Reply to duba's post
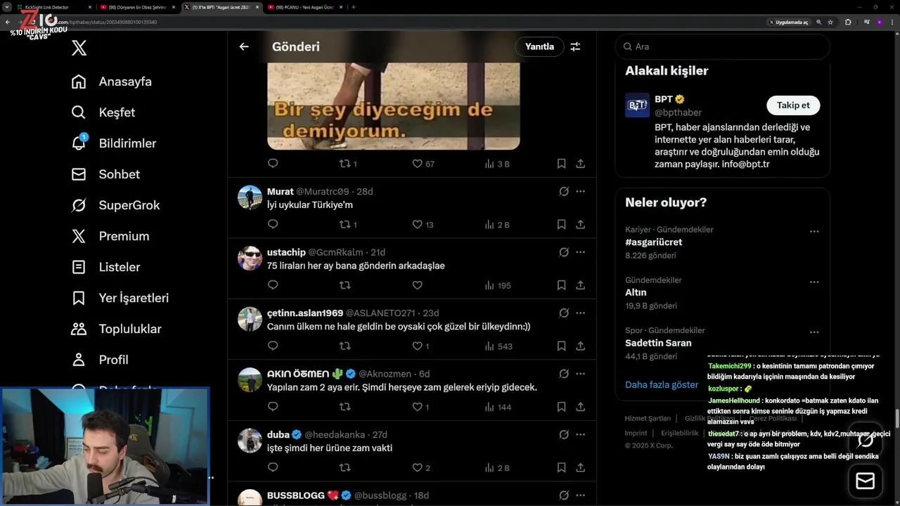The width and height of the screenshot is (900, 506). (273, 467)
